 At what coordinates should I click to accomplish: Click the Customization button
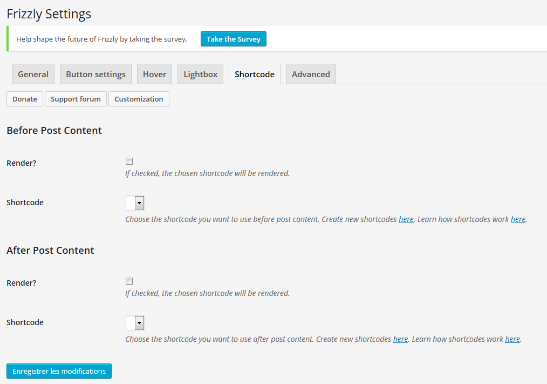coord(139,99)
